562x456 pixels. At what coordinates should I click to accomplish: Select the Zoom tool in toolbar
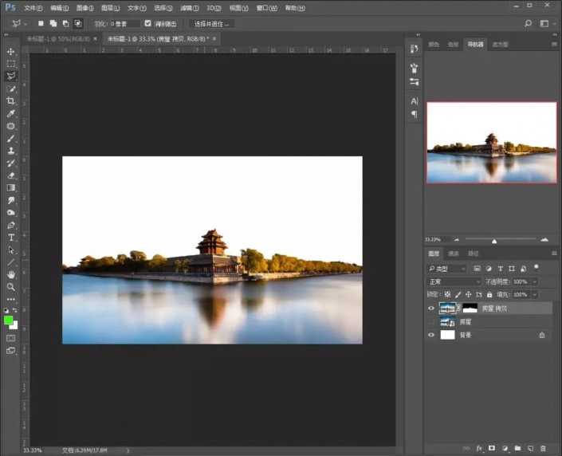click(11, 286)
